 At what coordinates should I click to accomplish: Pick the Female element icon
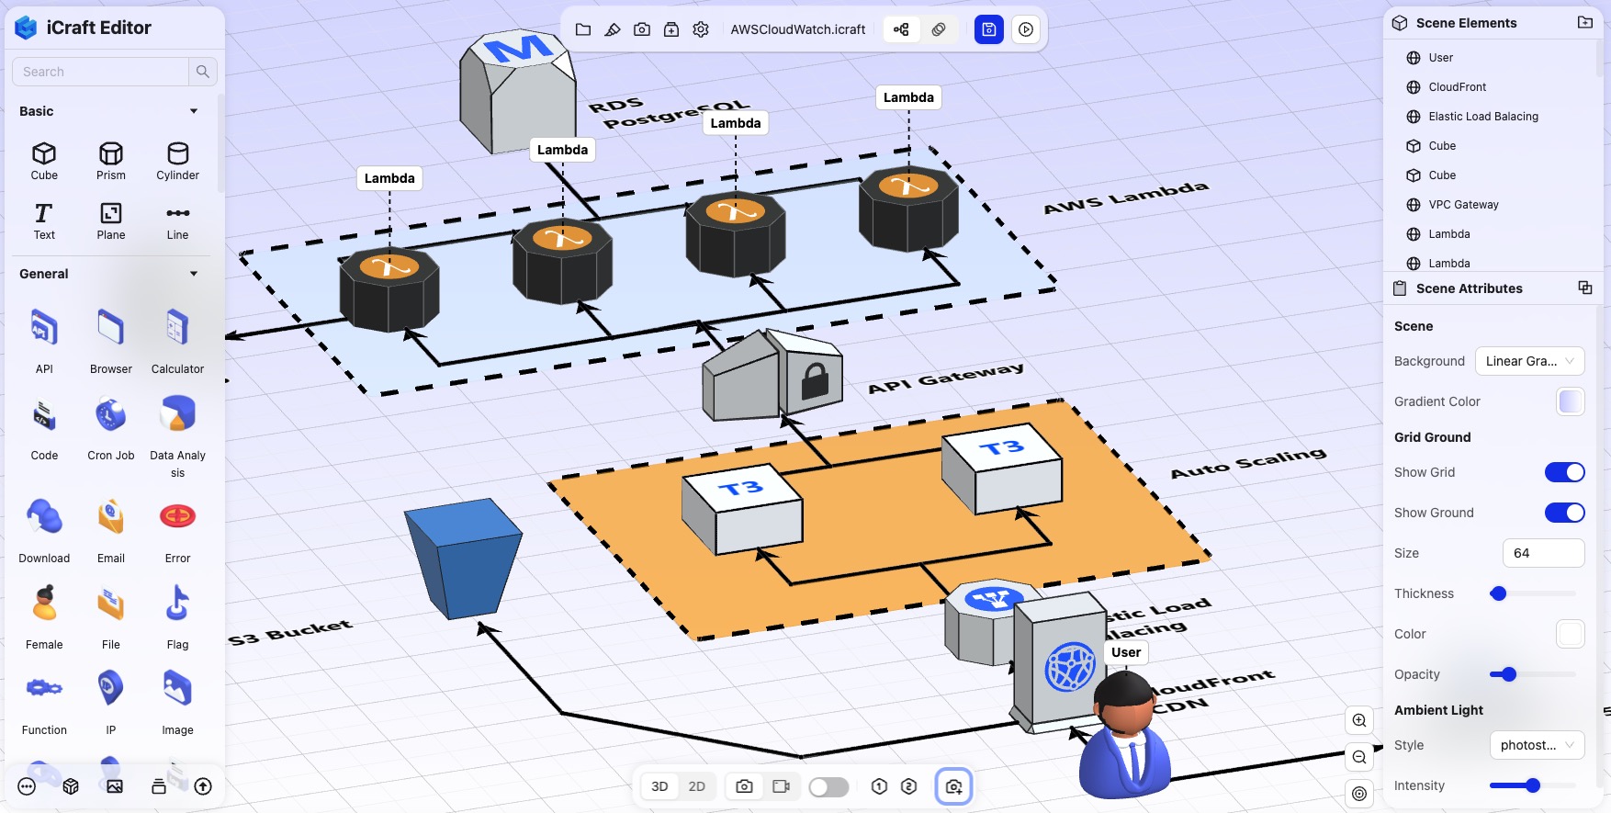pyautogui.click(x=44, y=604)
